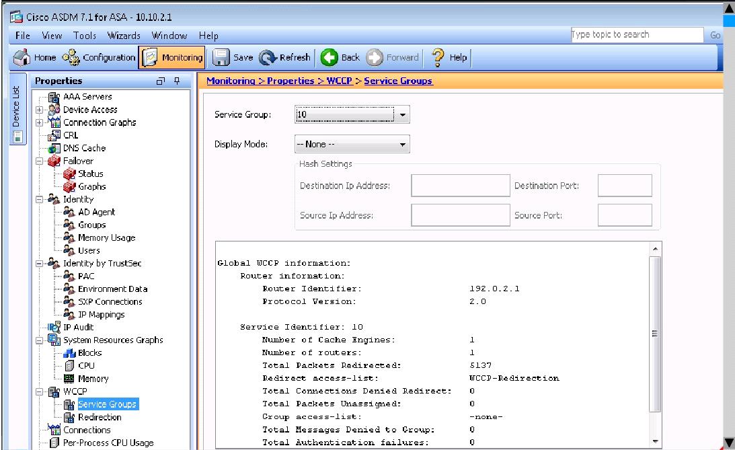The height and width of the screenshot is (450, 735).
Task: Expand the Device Access tree node
Action: point(40,110)
